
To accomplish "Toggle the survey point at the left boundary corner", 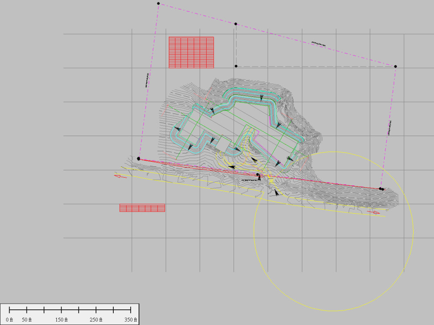I will pyautogui.click(x=138, y=159).
